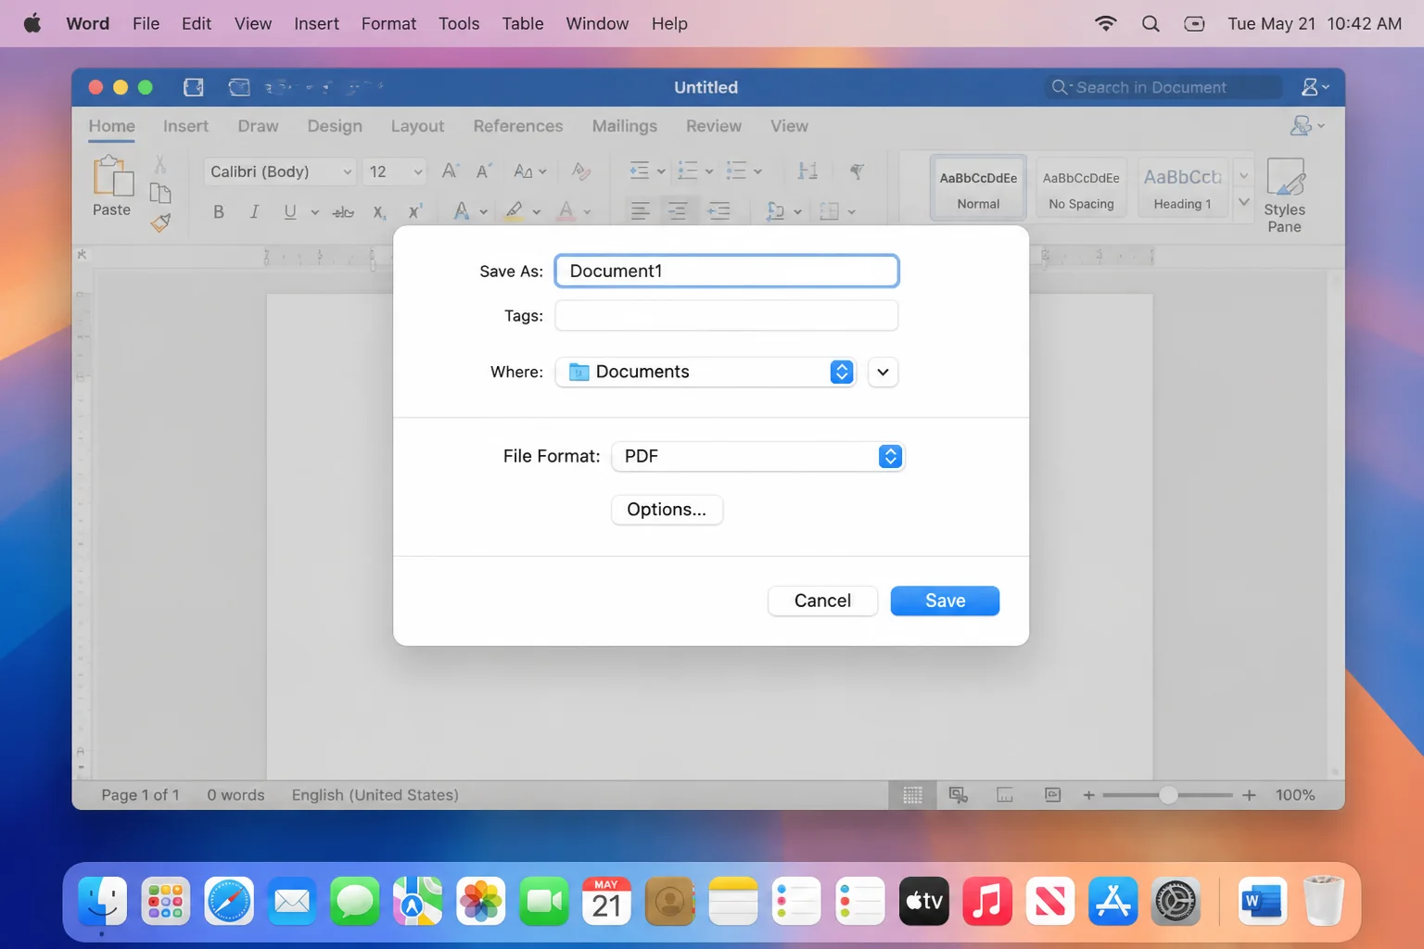Click the Clear Formatting icon
The width and height of the screenshot is (1424, 949).
coord(581,171)
